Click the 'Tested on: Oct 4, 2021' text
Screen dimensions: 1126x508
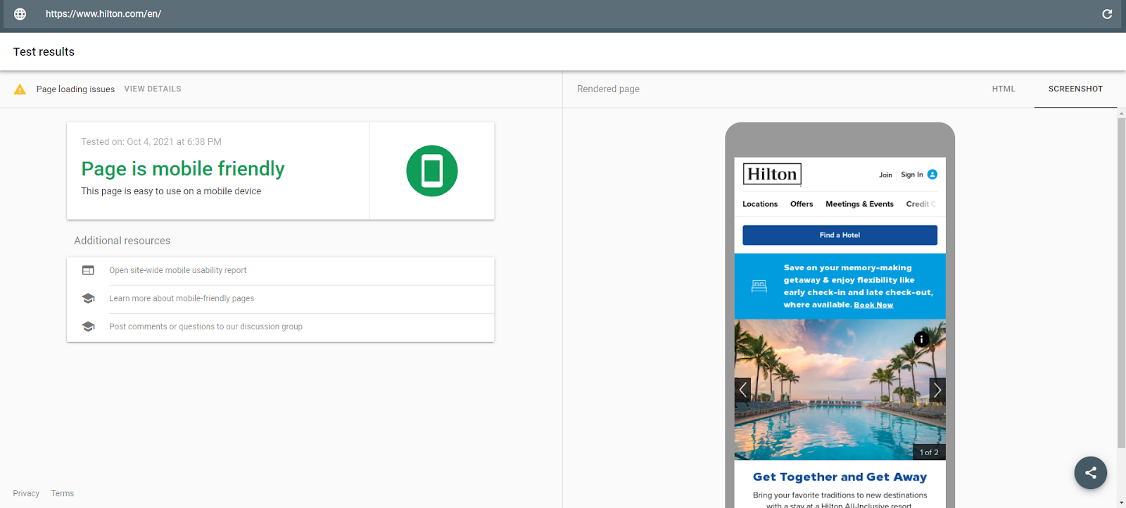[x=151, y=141]
